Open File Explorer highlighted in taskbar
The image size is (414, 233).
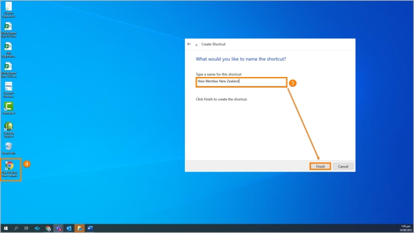(x=79, y=228)
